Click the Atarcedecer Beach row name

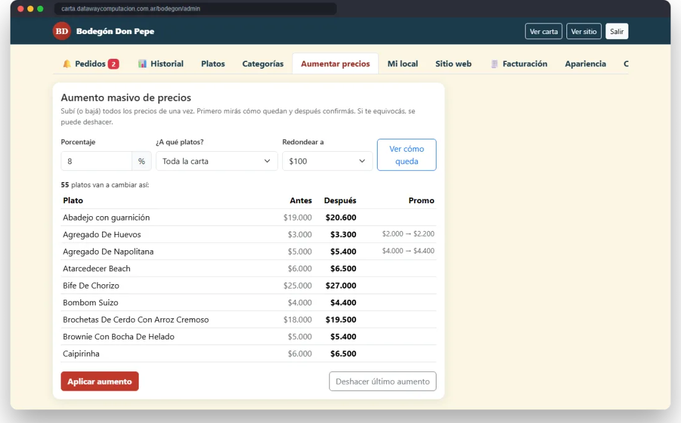coord(97,268)
